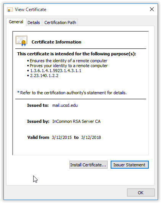Screen dimensions: 161x203
Task: Click the expiry date 3/12/2018
Action: click(x=91, y=137)
